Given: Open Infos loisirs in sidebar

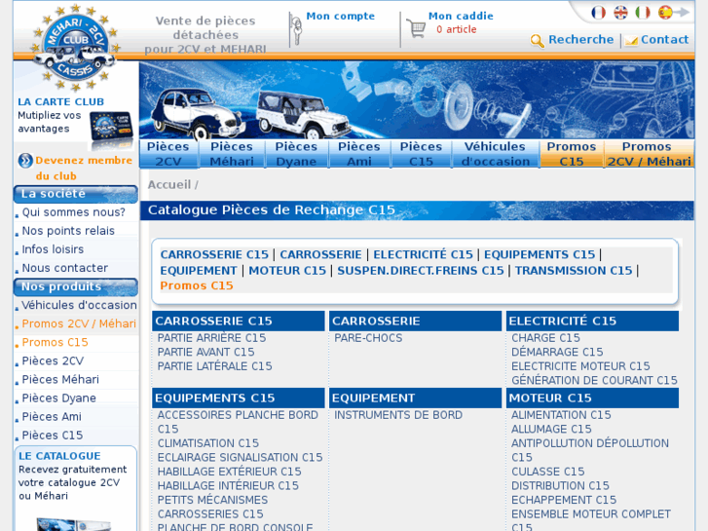Looking at the screenshot, I should [53, 249].
